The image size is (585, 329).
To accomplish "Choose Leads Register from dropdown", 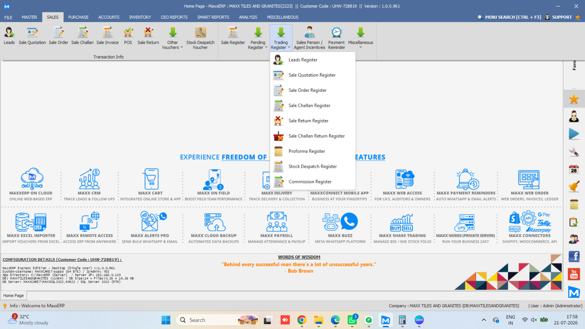I will point(313,60).
